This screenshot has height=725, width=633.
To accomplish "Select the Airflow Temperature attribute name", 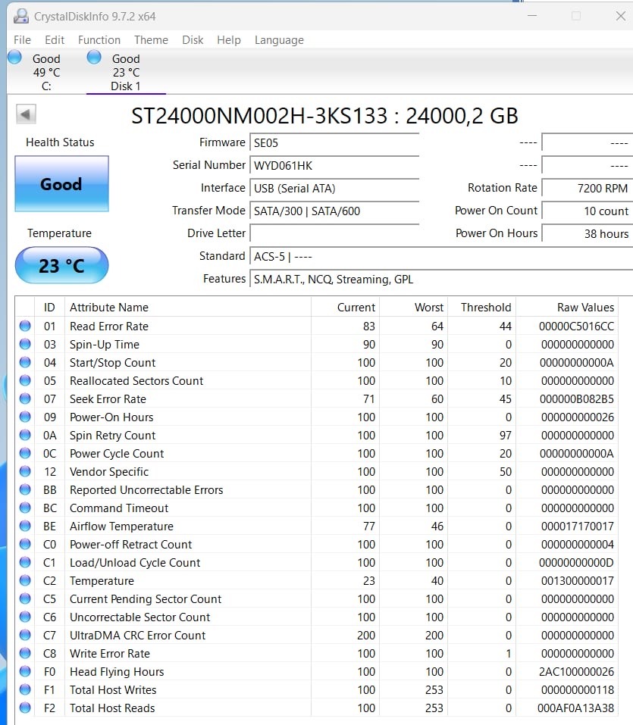I will tap(121, 527).
